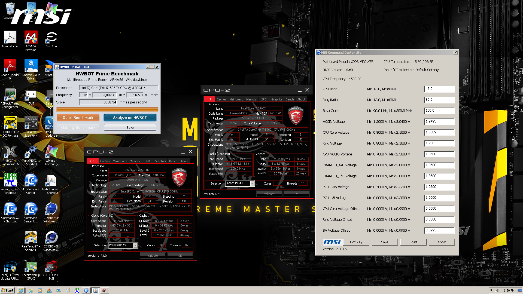This screenshot has width=523, height=294.
Task: Click the VCCIN Voltage value field
Action: 439,122
